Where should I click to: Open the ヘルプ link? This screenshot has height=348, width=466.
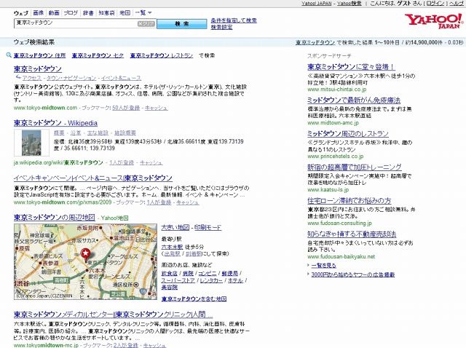[x=457, y=3]
